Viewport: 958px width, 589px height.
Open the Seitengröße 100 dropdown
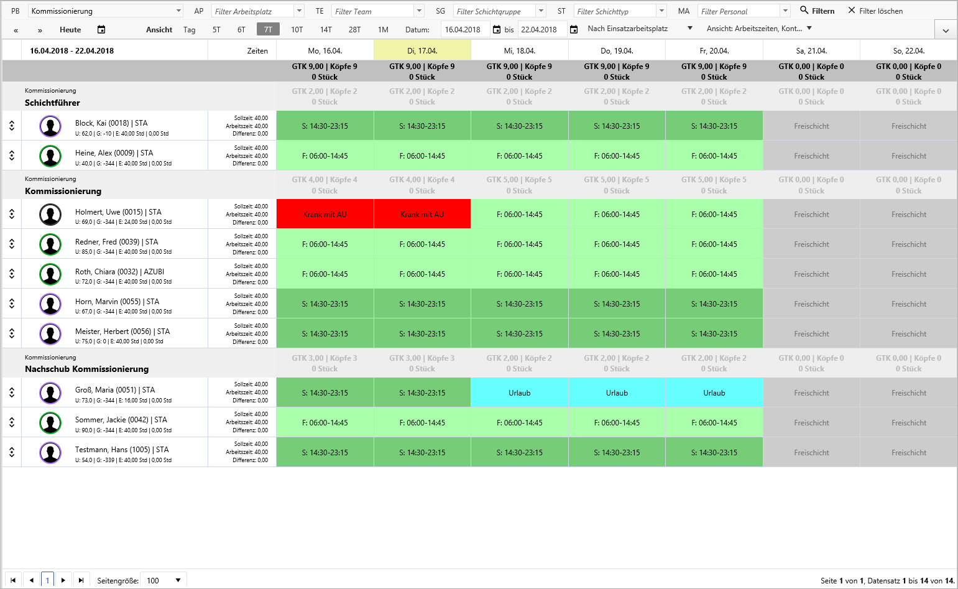coord(178,580)
